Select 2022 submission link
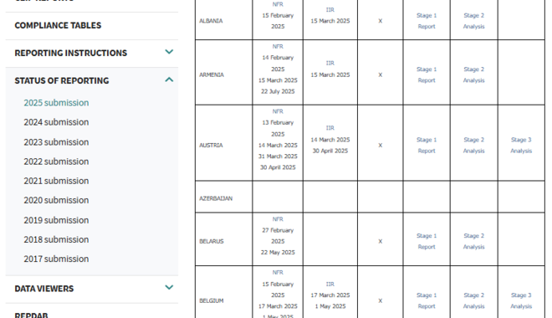Screen dimensions: 552x318 56,162
